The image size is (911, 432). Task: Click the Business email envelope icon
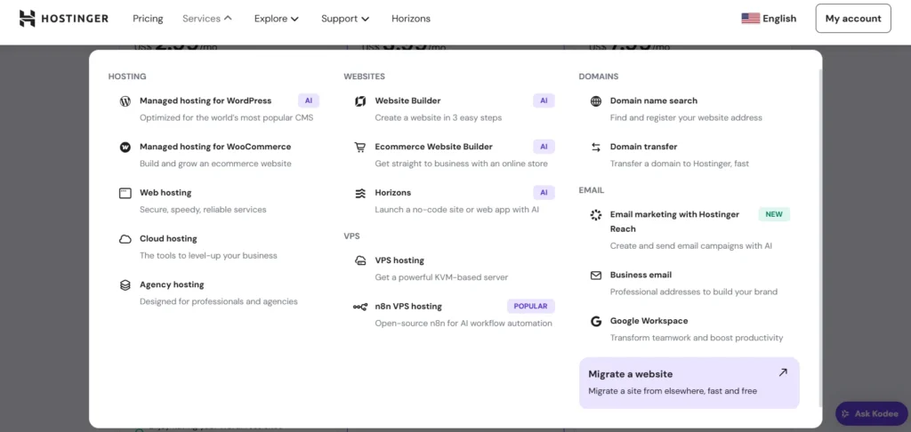596,276
